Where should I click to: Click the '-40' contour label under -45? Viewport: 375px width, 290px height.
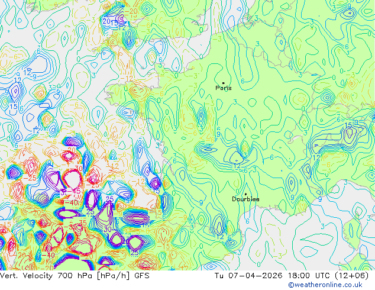click(x=71, y=202)
